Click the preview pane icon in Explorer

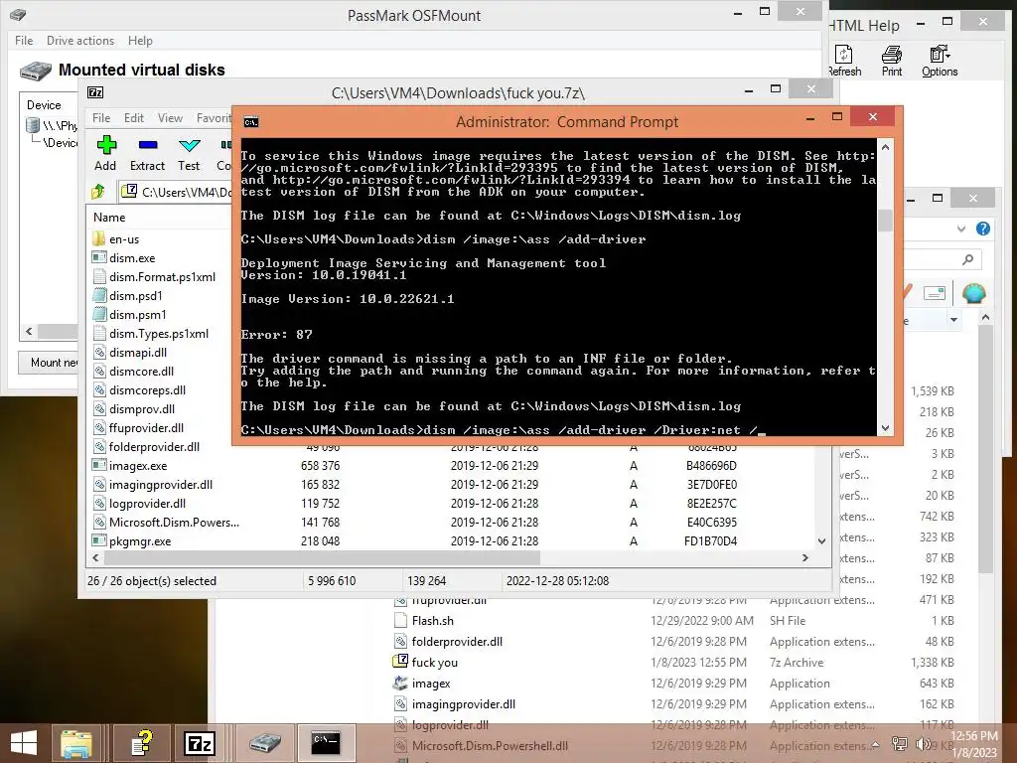click(x=934, y=293)
